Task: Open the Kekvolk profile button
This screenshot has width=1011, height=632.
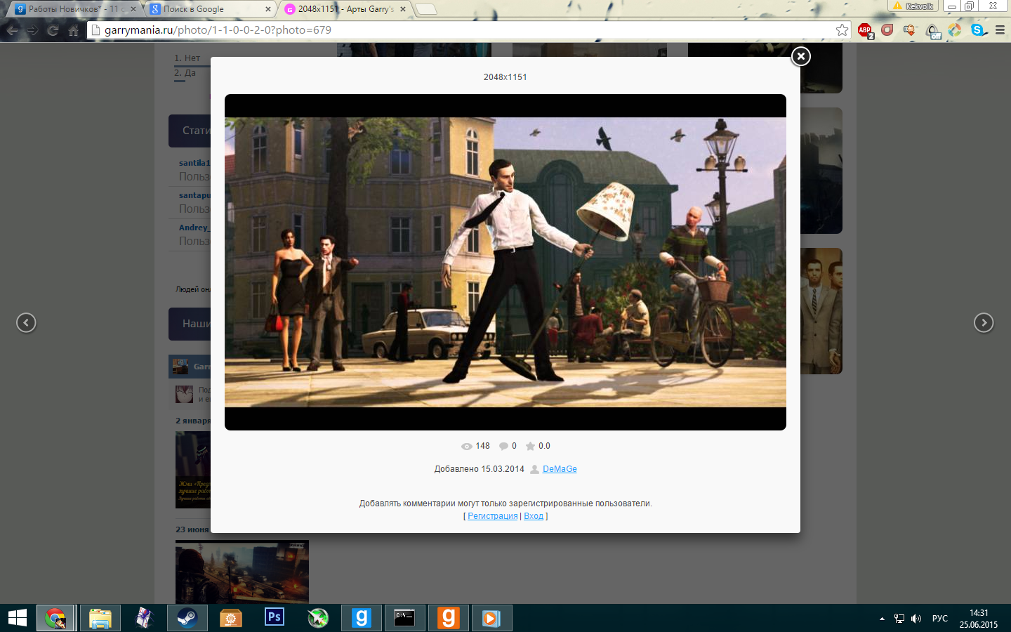Action: coord(914,6)
